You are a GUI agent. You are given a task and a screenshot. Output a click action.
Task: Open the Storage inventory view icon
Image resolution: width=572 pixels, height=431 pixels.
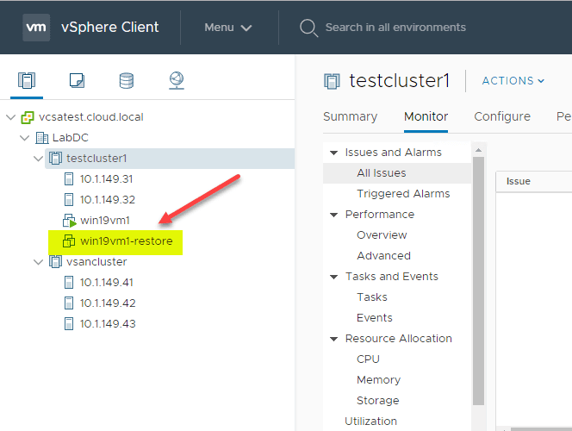(x=126, y=81)
